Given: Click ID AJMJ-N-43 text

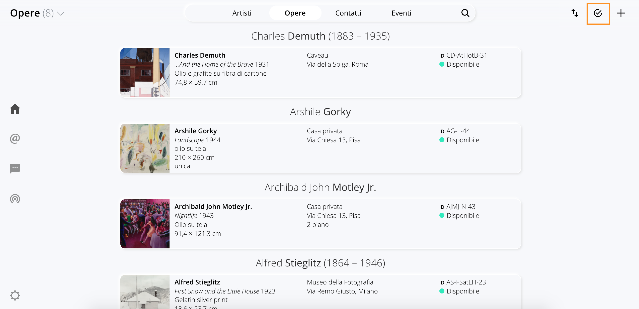Looking at the screenshot, I should [457, 207].
